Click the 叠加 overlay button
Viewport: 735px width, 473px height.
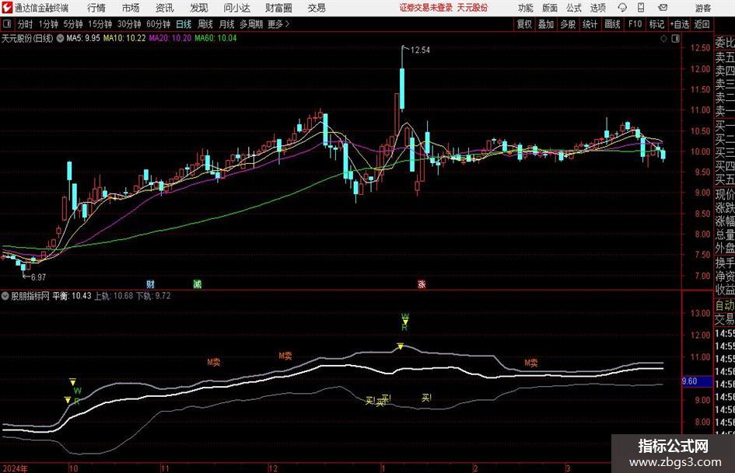coord(546,24)
